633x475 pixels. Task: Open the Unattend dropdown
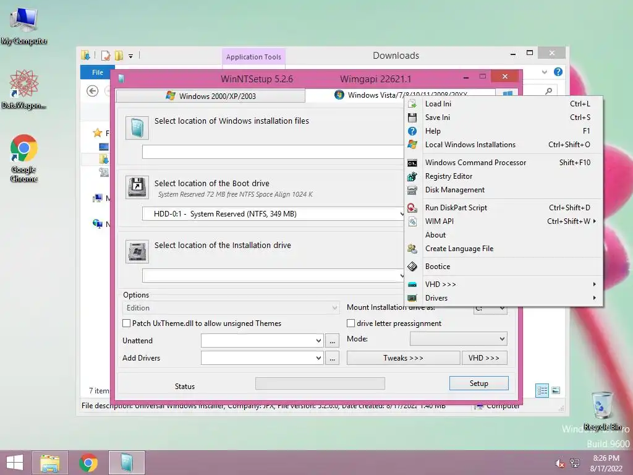click(x=318, y=341)
